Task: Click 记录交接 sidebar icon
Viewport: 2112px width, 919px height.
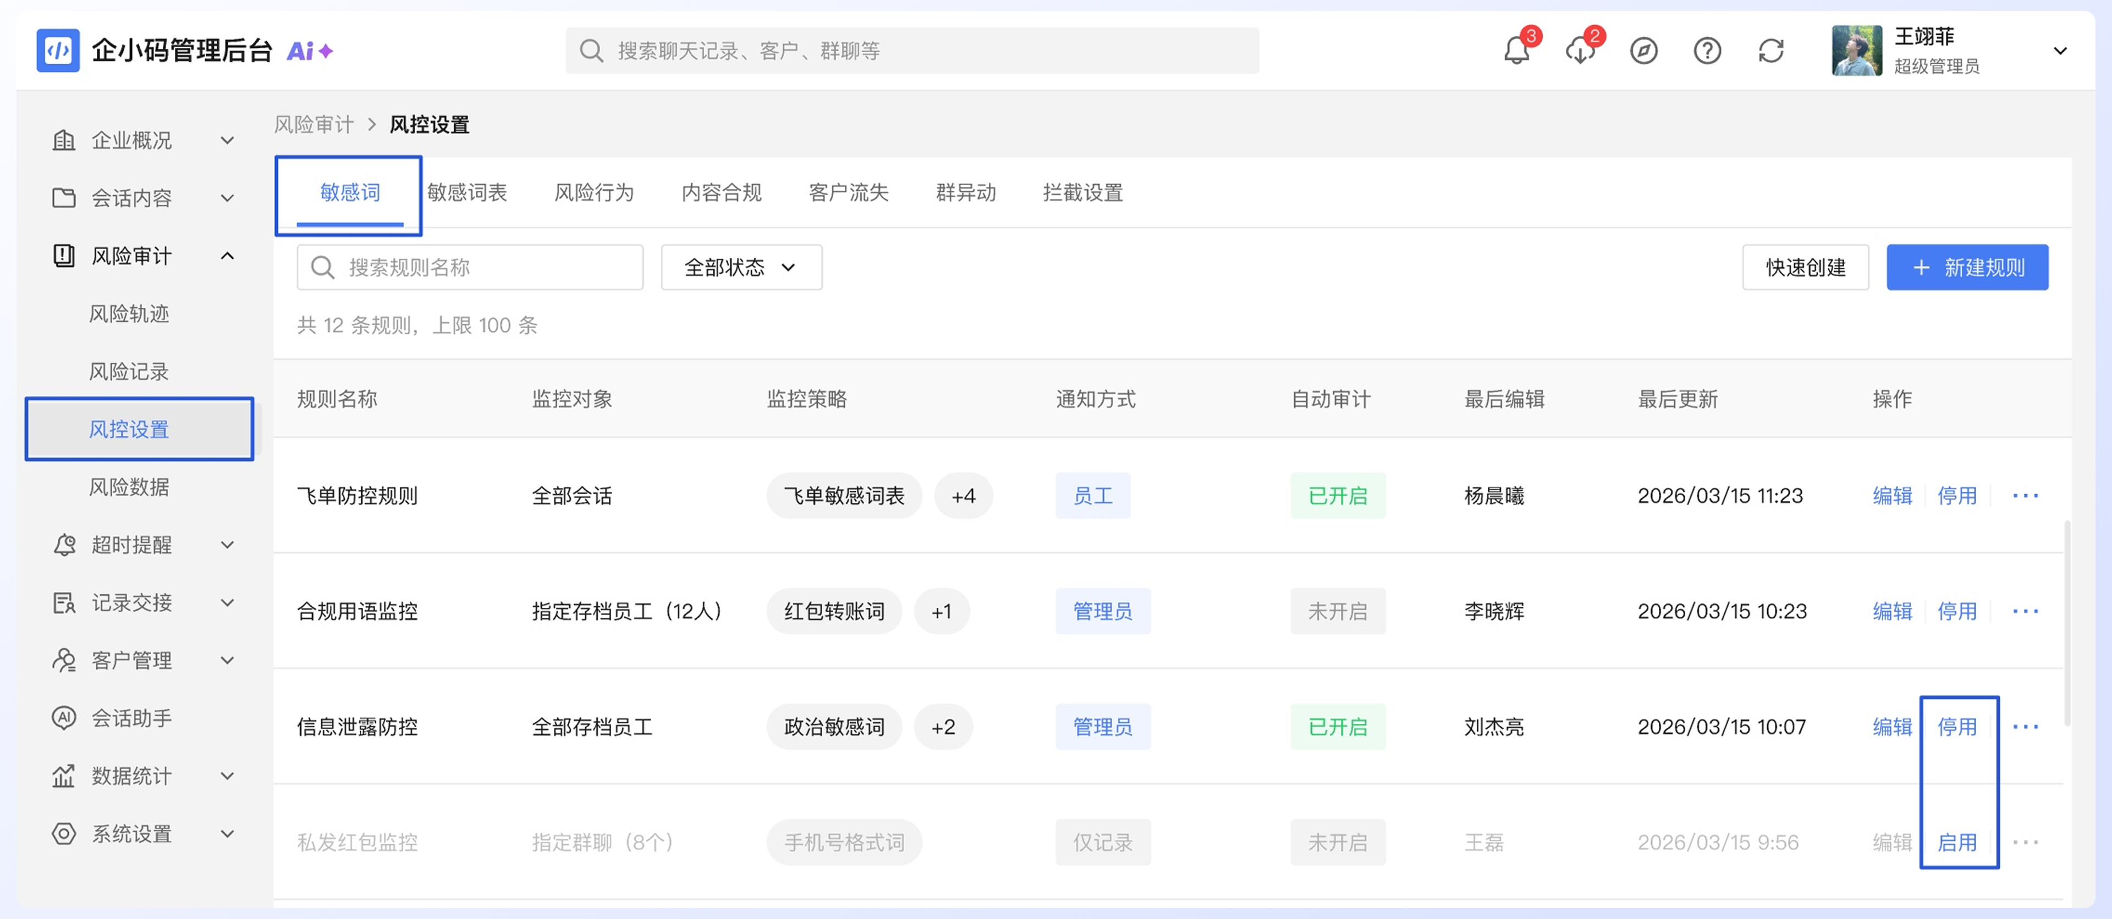Action: [x=64, y=603]
